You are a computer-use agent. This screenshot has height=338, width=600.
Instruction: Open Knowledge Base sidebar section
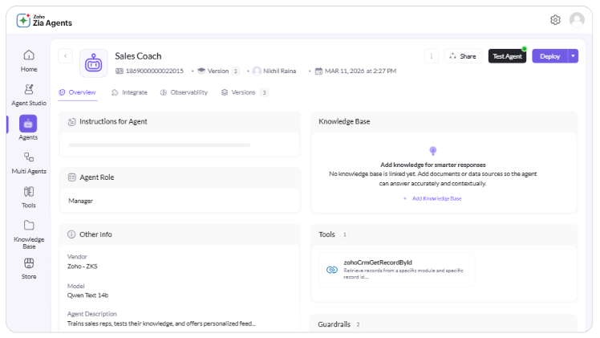point(29,234)
